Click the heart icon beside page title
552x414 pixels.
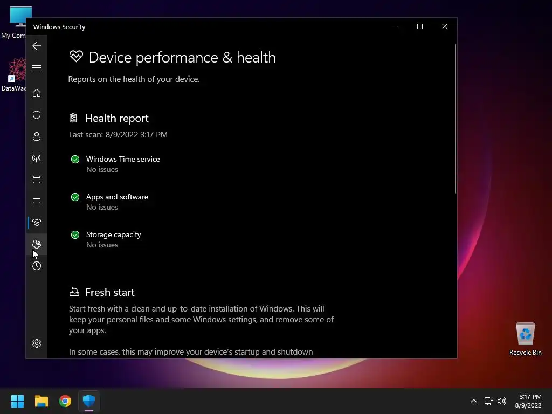[x=76, y=56]
